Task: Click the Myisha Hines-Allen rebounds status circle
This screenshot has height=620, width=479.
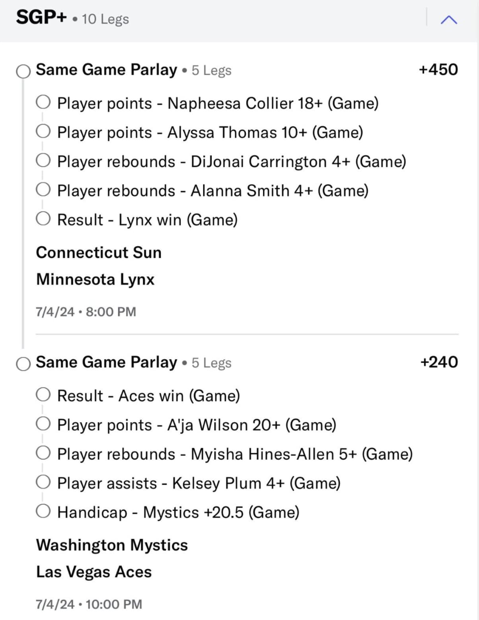Action: [43, 453]
